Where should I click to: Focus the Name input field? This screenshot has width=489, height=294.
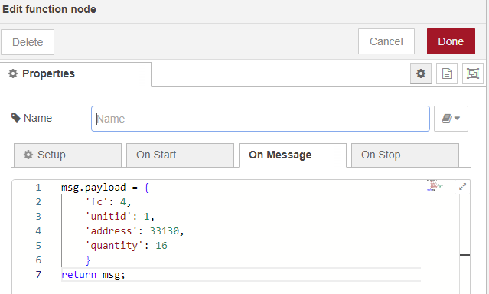click(x=260, y=119)
